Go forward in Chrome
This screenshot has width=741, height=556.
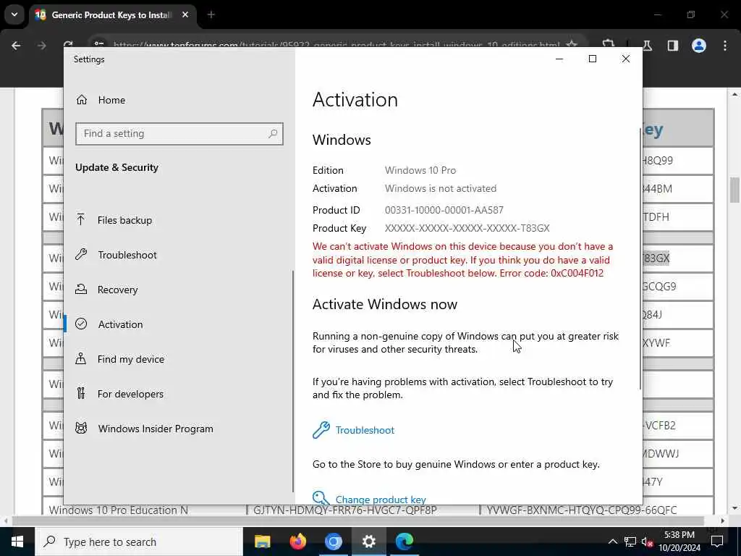pos(42,46)
